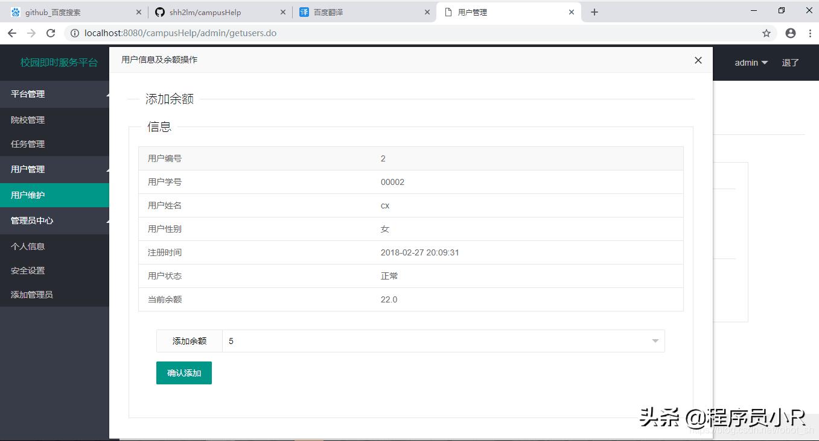
Task: Open the 添加余额 amount dropdown
Action: 655,341
